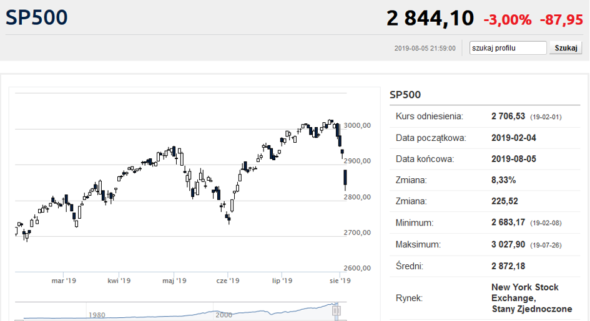Screen dimensions: 590x321
Task: Click the 1980 mark in the navigator
Action: (x=97, y=315)
